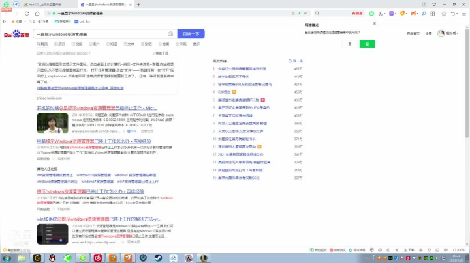470x263 pixels.
Task: Click the related search windows10资源管理器
Action: click(x=93, y=175)
